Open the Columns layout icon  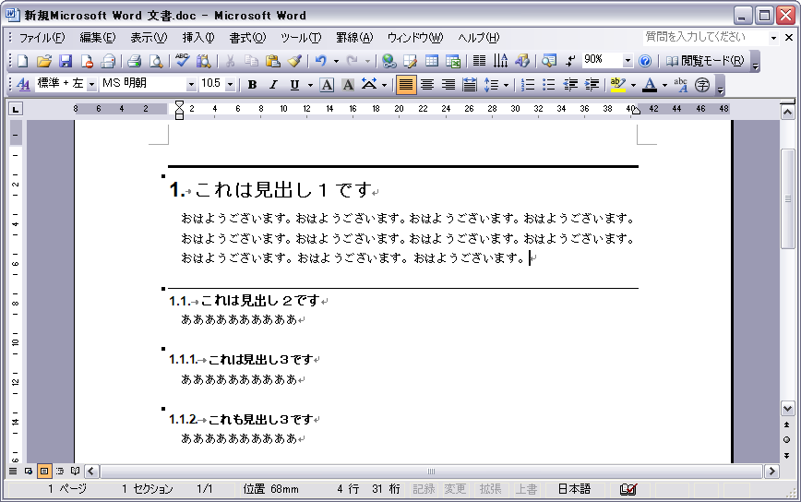pyautogui.click(x=479, y=61)
